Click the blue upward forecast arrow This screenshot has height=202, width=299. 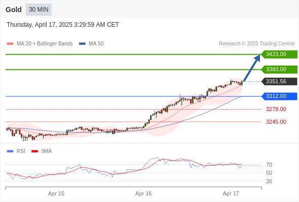tap(252, 68)
